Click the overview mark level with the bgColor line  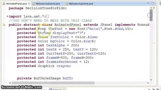point(154,43)
